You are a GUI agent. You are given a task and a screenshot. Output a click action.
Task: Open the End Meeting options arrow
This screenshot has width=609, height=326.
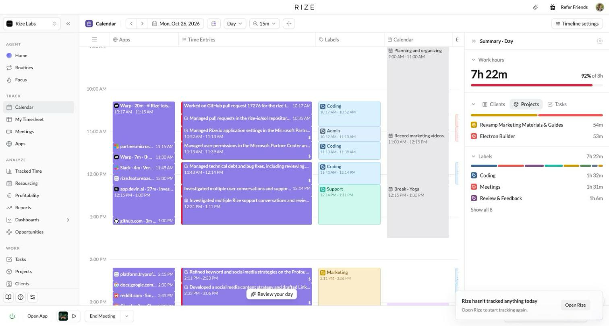tap(126, 316)
